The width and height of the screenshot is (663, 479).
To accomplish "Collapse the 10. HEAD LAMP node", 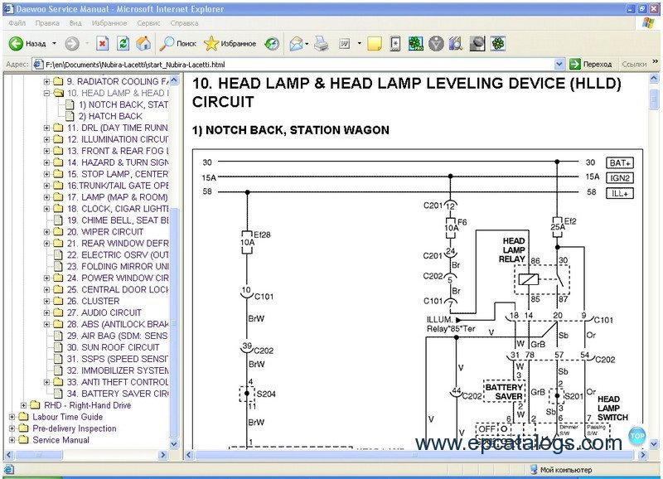I will 46,93.
